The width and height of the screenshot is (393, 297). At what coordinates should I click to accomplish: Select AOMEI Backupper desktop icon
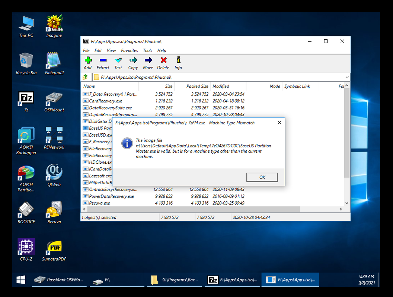tap(26, 141)
